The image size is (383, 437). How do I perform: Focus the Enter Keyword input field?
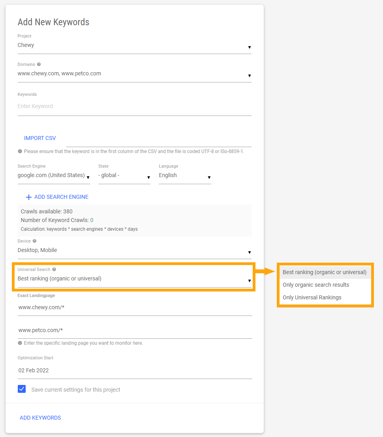(135, 106)
